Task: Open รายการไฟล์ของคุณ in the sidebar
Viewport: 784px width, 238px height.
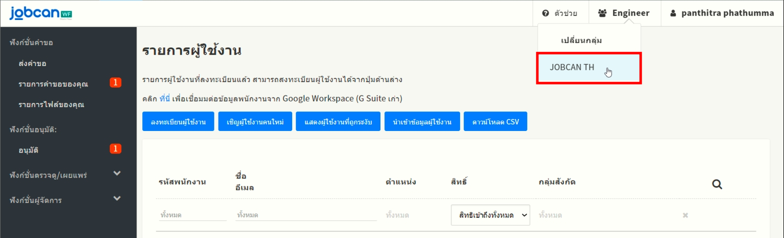Action: tap(51, 104)
